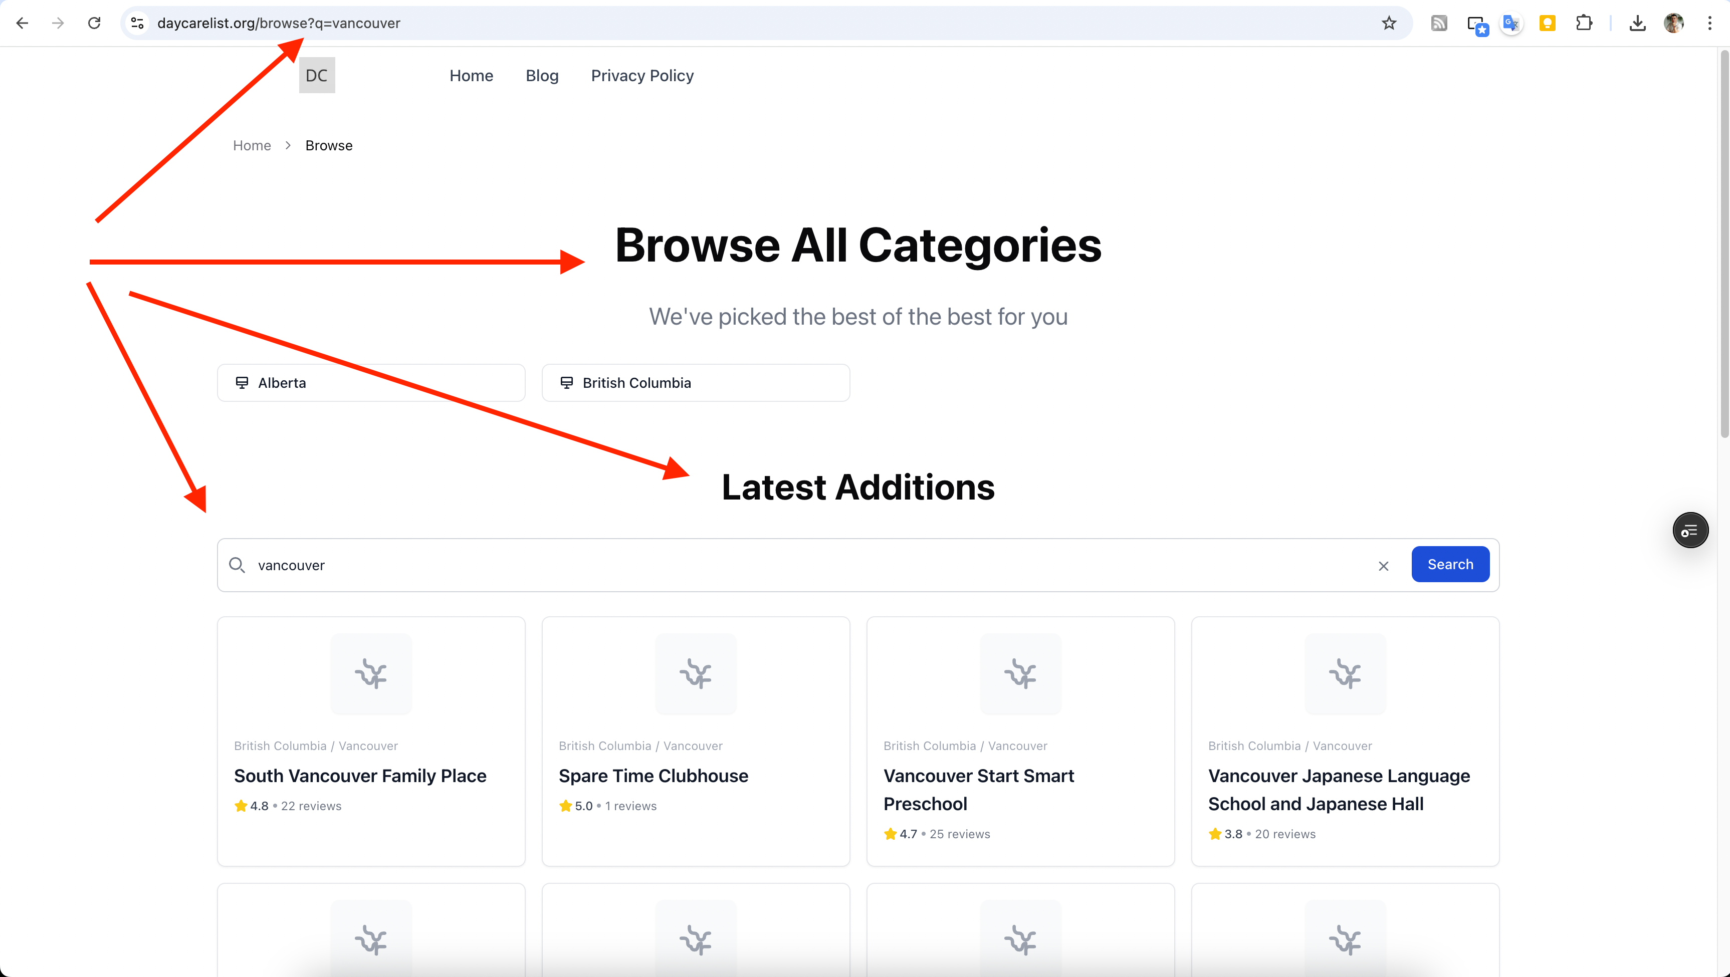Click the starred screen extension icon
The height and width of the screenshot is (977, 1730).
(x=1477, y=25)
